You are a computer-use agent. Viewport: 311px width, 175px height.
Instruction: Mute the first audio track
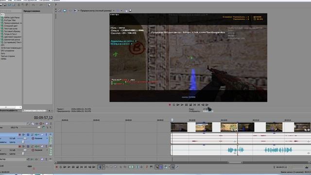tap(42, 135)
